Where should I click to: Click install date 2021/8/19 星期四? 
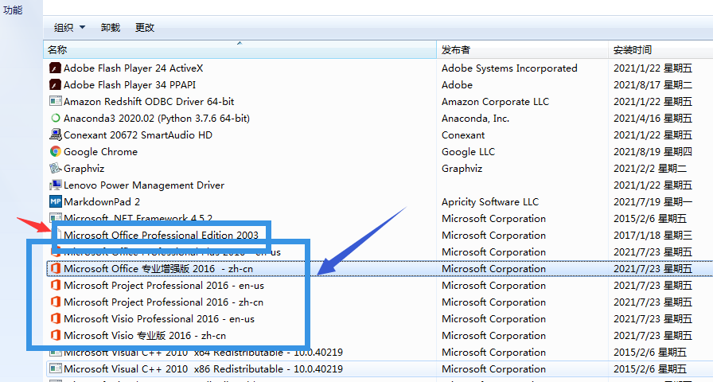point(653,152)
